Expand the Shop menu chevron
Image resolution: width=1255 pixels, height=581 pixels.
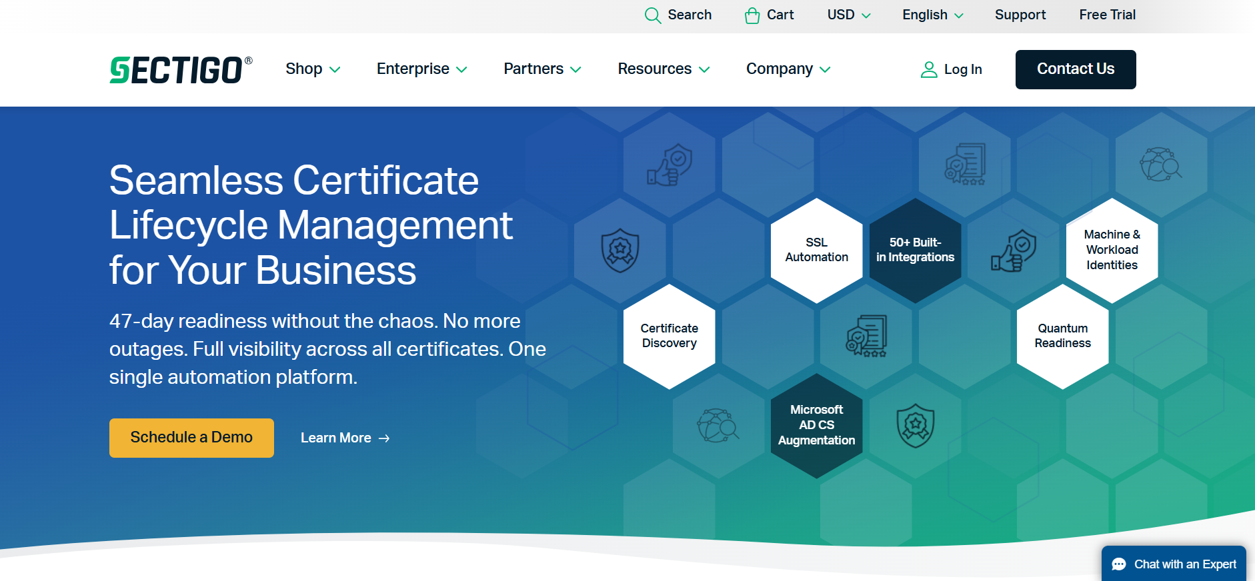[335, 70]
